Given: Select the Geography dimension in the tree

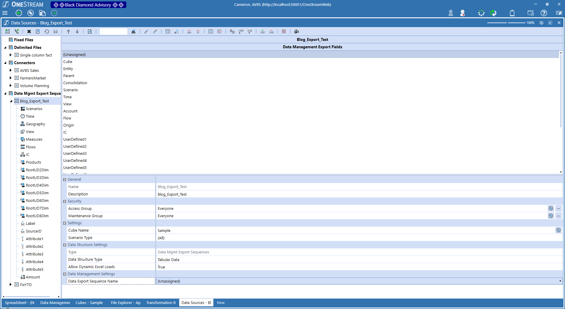Looking at the screenshot, I should point(35,124).
